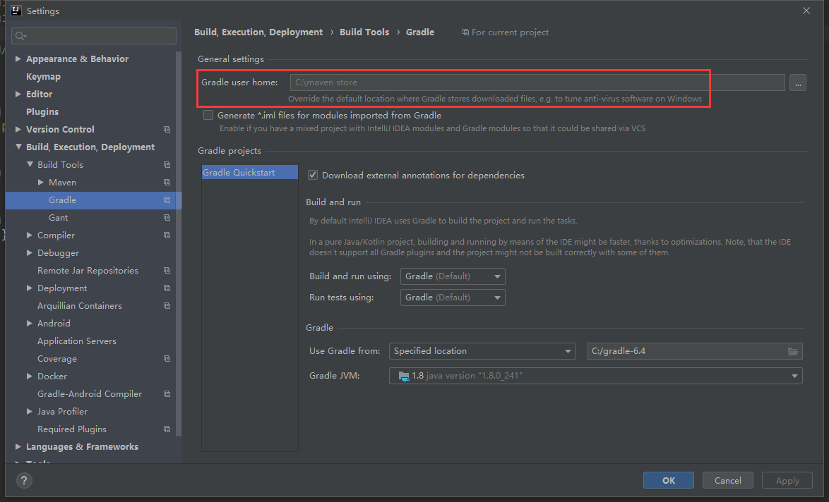Click the Apply button
Screen dimensions: 829x502
click(787, 480)
